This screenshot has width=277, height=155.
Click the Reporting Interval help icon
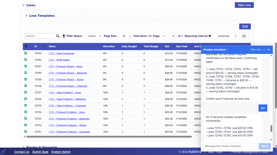[x=210, y=36]
